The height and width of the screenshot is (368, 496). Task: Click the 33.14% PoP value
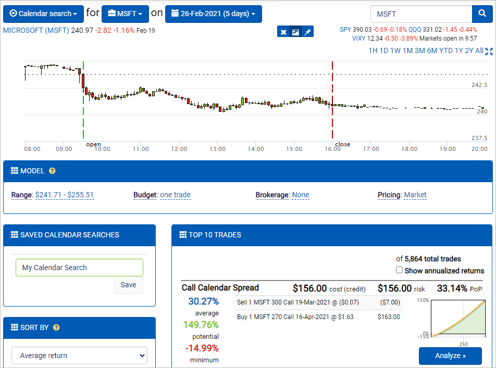(452, 288)
